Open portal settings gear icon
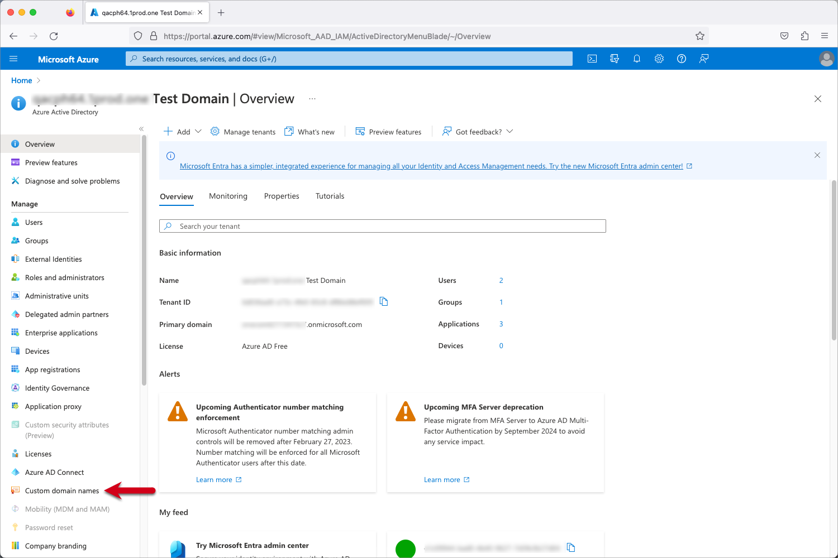Screen dimensions: 838x558 point(659,59)
